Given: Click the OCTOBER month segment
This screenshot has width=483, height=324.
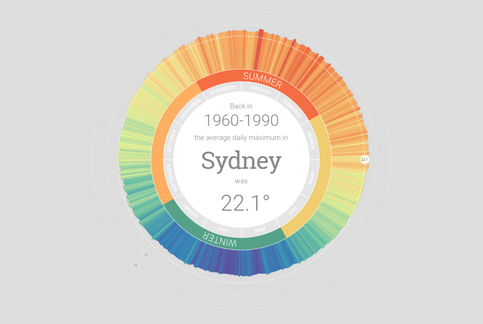Looking at the screenshot, I should (x=172, y=141).
